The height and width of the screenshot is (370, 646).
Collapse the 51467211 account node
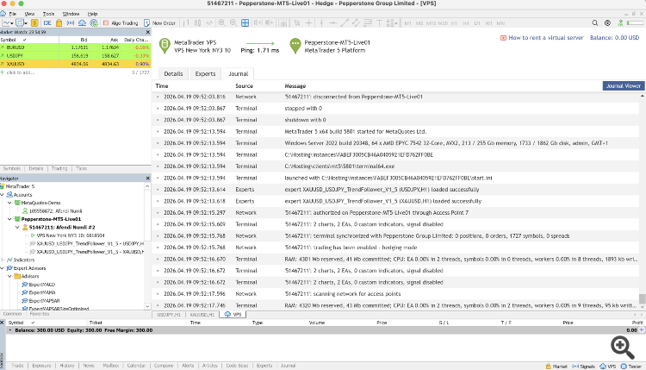pos(18,228)
